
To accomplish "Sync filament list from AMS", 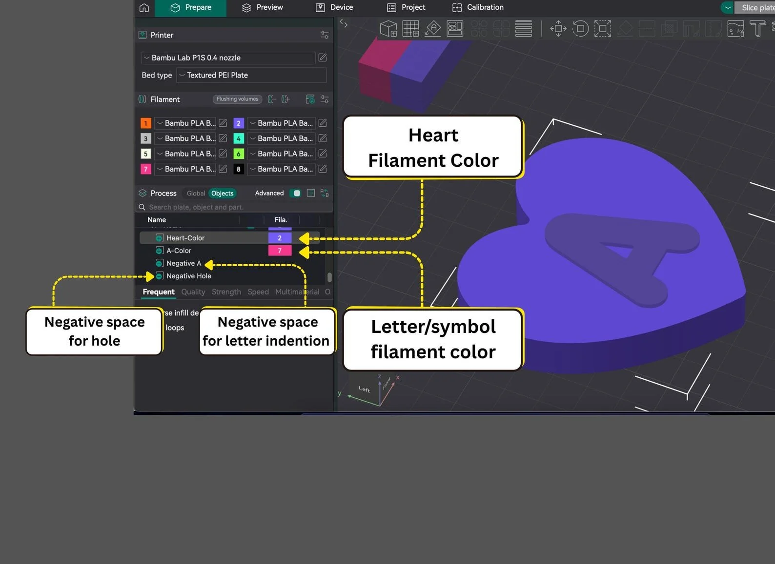I will (x=310, y=99).
